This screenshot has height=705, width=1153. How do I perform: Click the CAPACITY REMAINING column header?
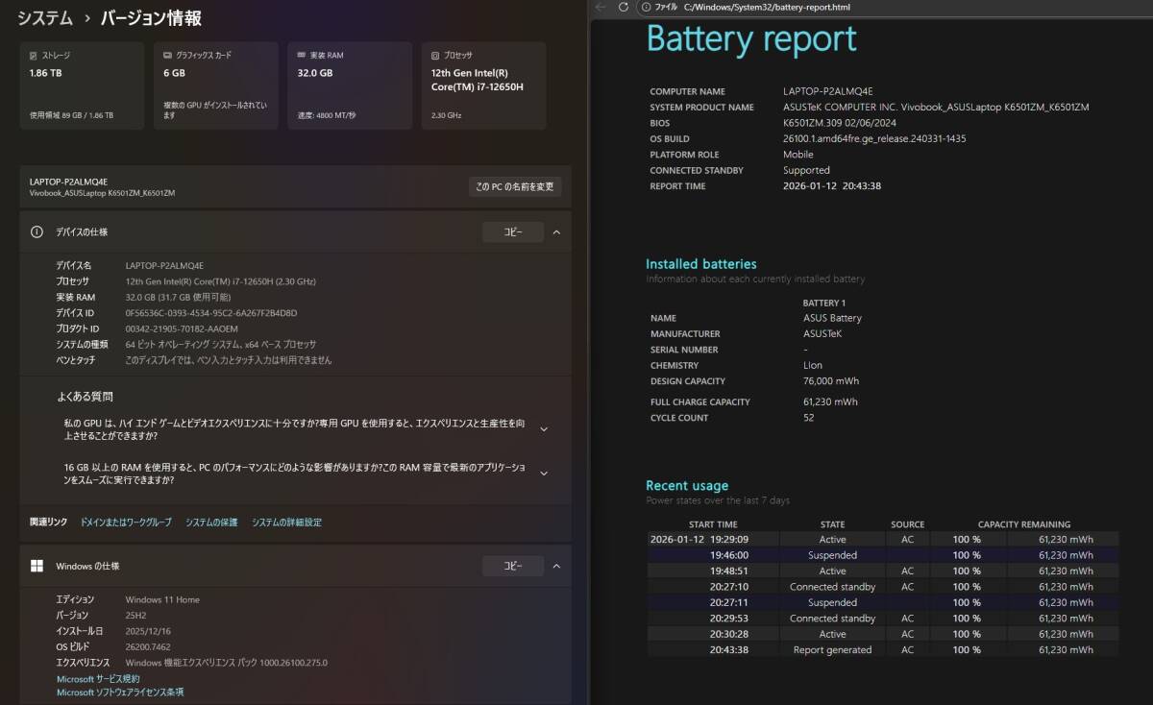tap(1024, 524)
